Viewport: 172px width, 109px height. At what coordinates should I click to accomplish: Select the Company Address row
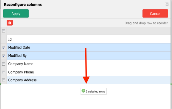click(22, 80)
